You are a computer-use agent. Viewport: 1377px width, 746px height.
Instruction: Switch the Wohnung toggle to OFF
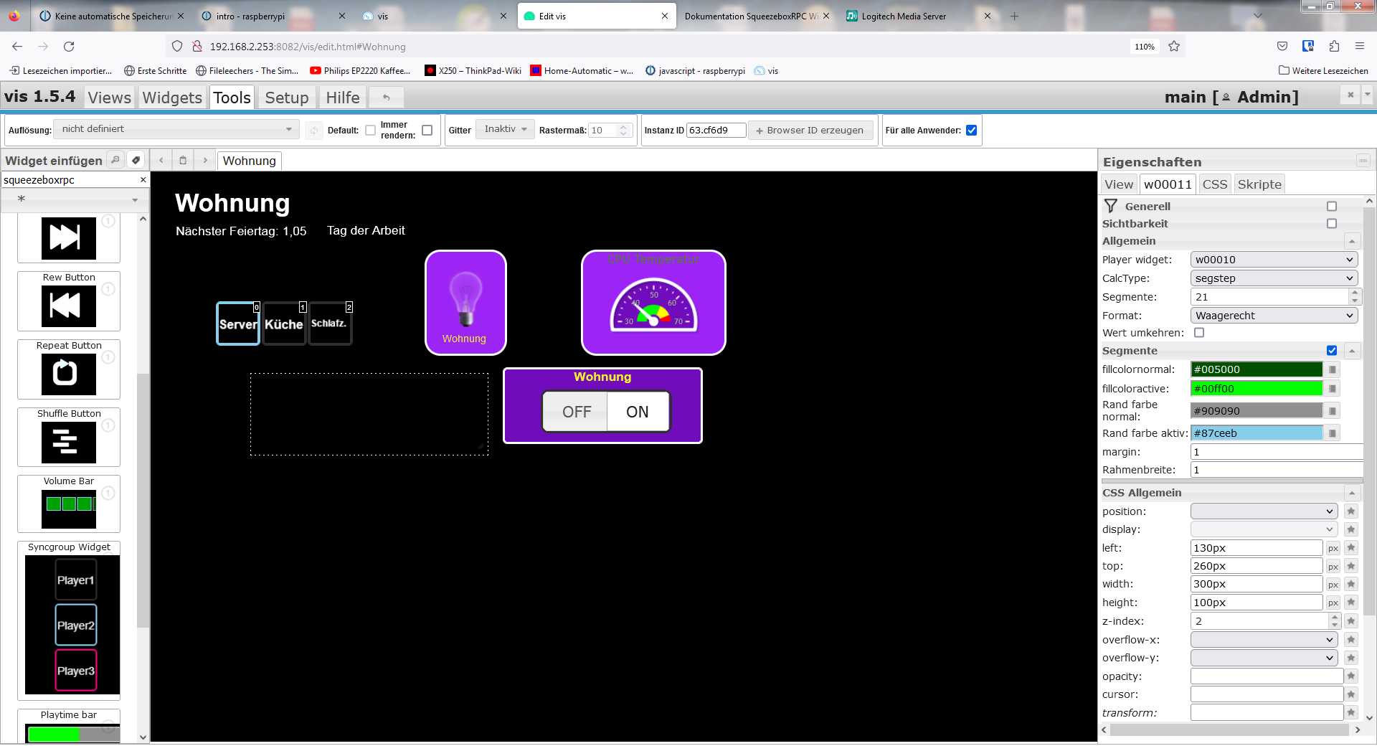click(x=577, y=412)
